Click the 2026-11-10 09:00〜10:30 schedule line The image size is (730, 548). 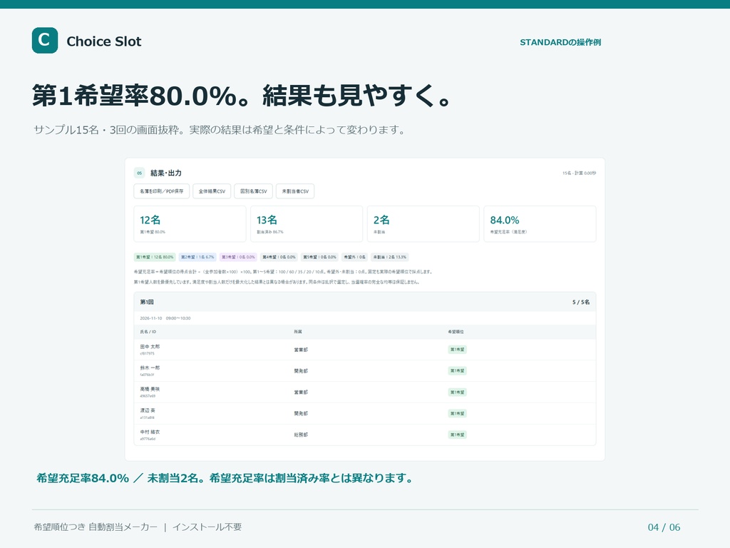click(x=165, y=318)
